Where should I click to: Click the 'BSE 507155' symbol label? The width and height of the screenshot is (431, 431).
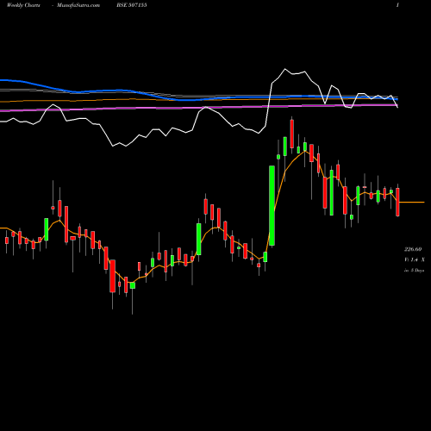(x=132, y=5)
